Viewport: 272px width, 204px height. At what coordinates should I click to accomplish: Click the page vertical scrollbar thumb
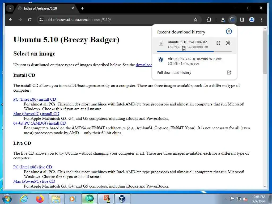265,52
